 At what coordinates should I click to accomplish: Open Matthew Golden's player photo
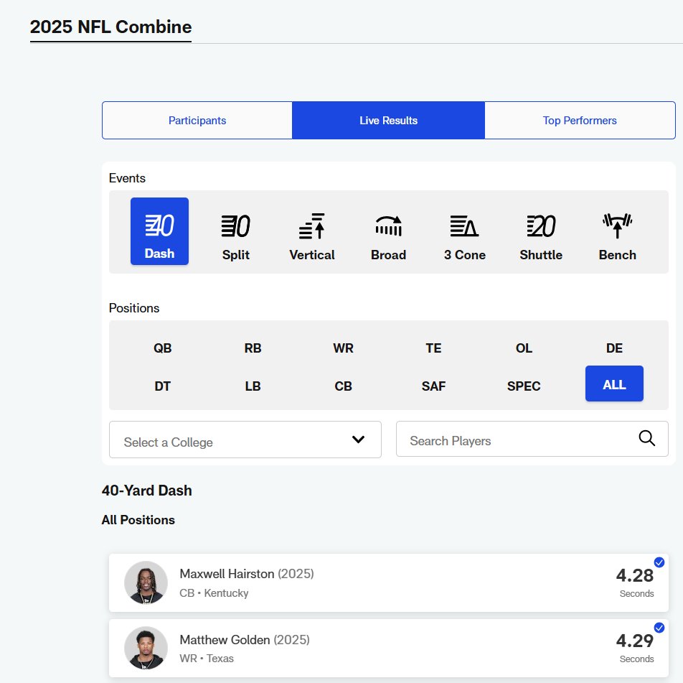pyautogui.click(x=146, y=648)
